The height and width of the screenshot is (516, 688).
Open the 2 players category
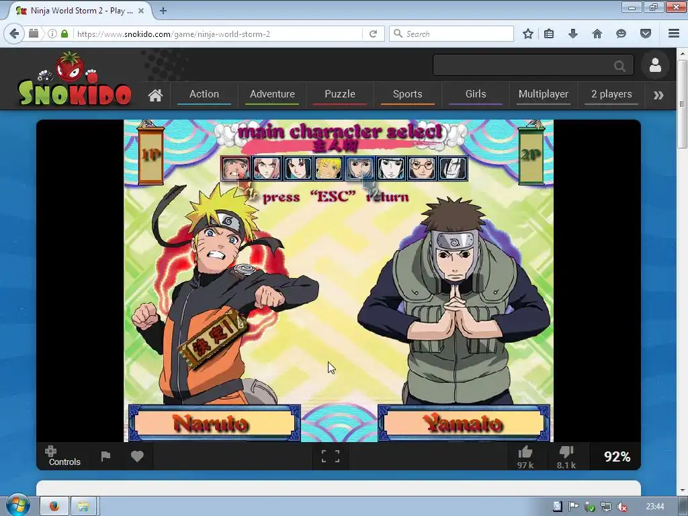click(611, 94)
